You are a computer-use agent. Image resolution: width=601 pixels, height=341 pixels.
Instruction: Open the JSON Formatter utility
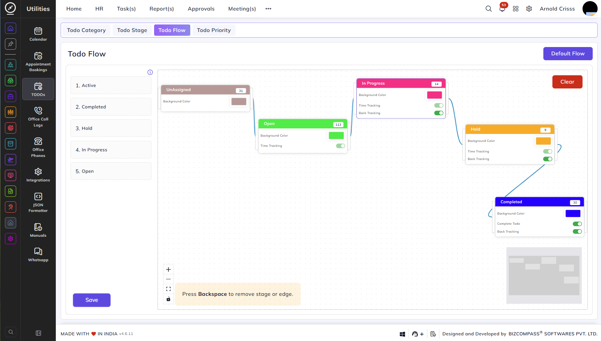pos(38,202)
